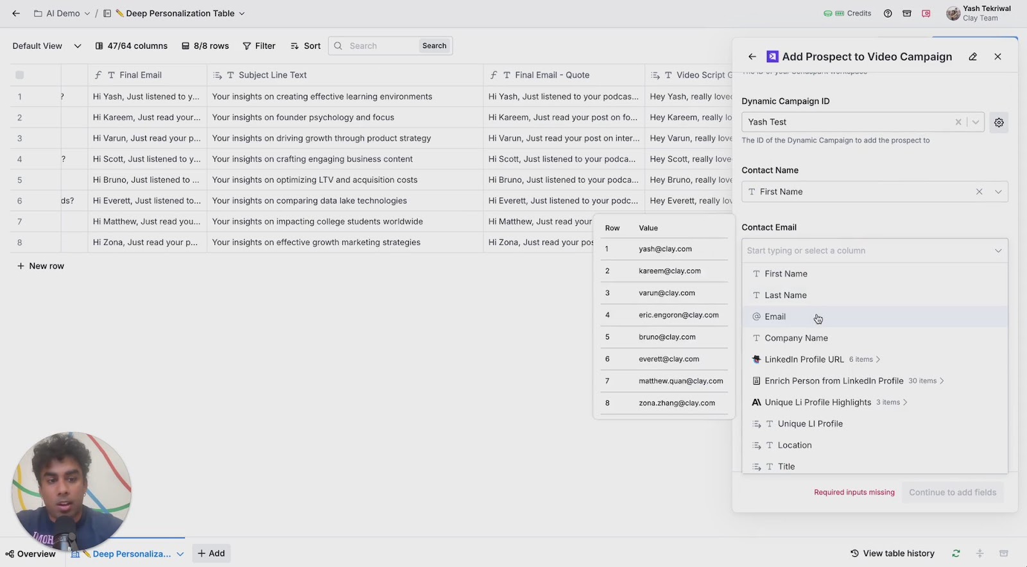Click the Add tab button
Image resolution: width=1027 pixels, height=567 pixels.
click(211, 554)
